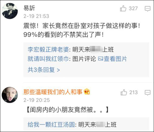Open username 易訢
Screen dimensions: 154x132
pos(29,8)
